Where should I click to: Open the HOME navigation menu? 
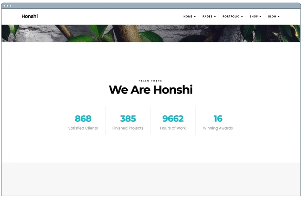click(x=190, y=17)
